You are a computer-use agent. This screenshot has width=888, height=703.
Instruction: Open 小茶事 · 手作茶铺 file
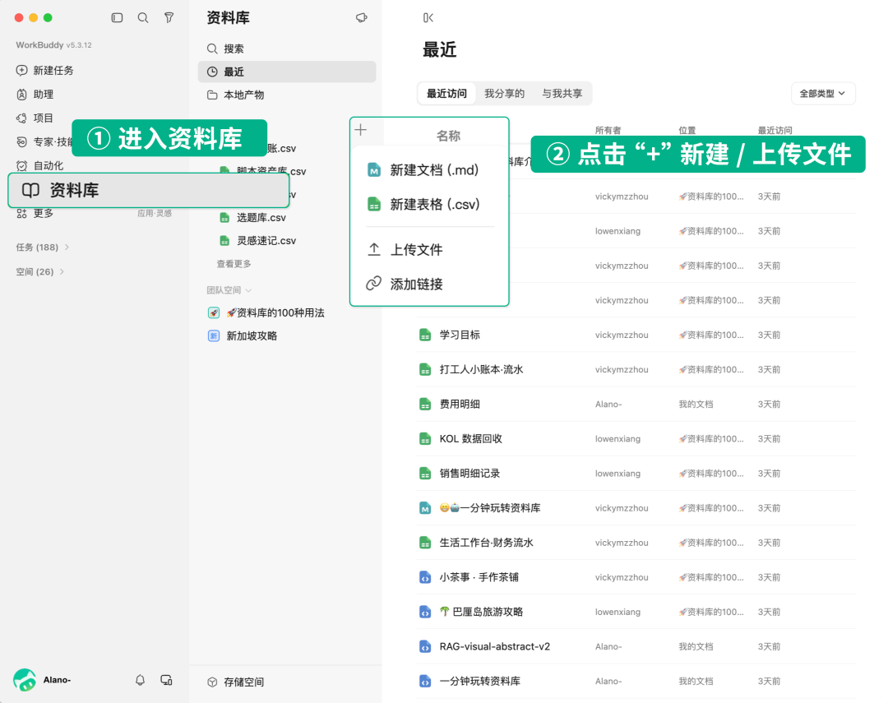(479, 577)
